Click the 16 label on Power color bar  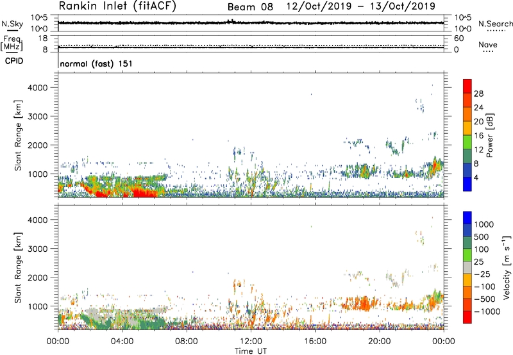click(x=478, y=136)
